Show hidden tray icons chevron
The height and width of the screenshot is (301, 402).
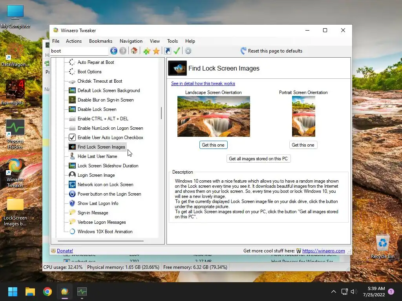pyautogui.click(x=334, y=292)
